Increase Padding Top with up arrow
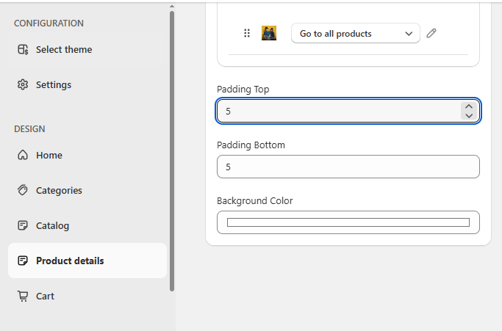The height and width of the screenshot is (331, 502). coord(469,107)
